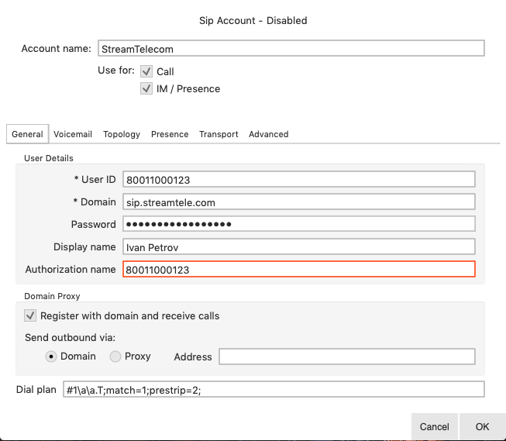Image resolution: width=506 pixels, height=441 pixels.
Task: Click the Dial plan input field
Action: pos(273,390)
